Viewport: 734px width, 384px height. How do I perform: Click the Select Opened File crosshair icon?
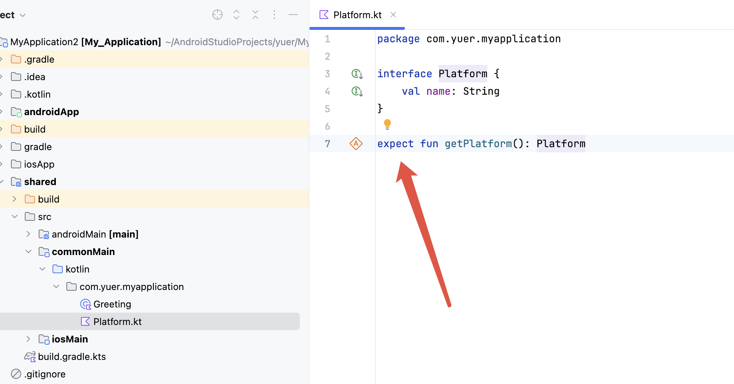tap(217, 15)
